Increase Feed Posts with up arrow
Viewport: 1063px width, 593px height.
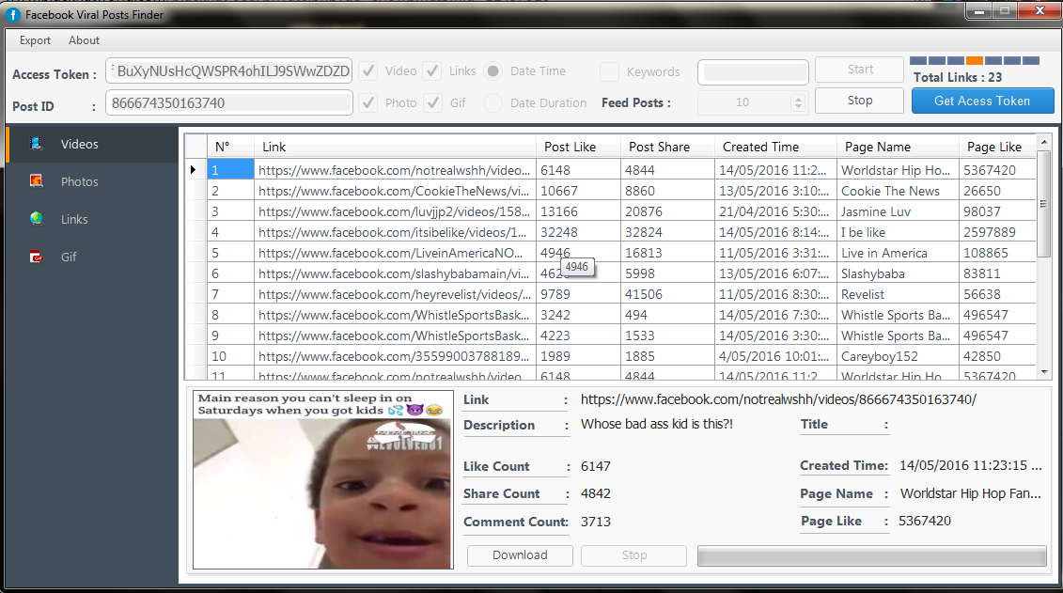[798, 98]
